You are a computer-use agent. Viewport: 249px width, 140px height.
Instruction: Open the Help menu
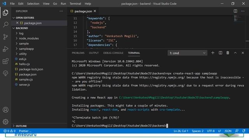(88, 3)
